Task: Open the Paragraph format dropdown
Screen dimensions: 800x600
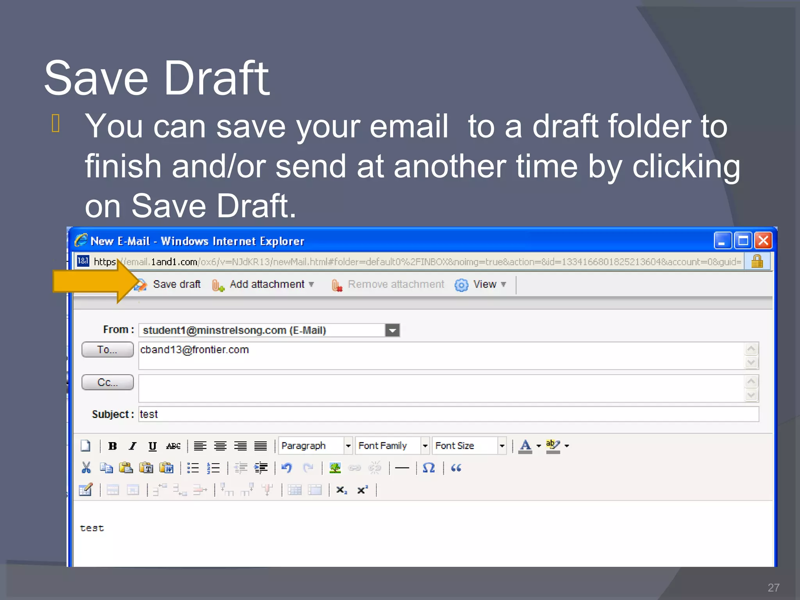Action: point(316,446)
